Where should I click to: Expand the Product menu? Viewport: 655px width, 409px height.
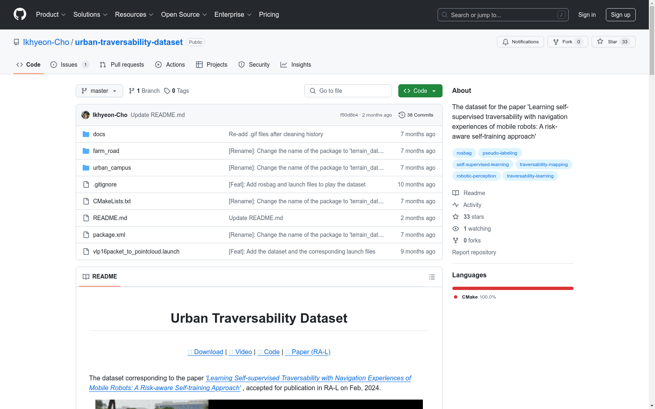[x=51, y=15]
